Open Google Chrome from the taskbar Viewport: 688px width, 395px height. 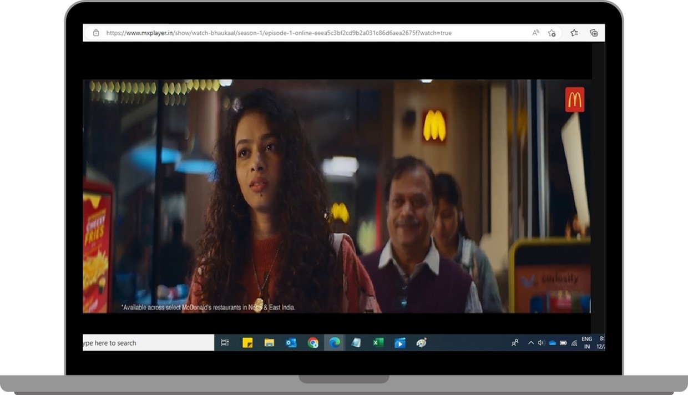(x=313, y=343)
